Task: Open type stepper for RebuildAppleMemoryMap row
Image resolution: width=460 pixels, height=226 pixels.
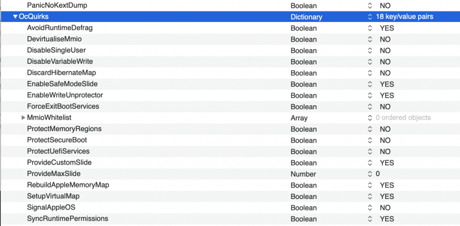Action: 370,185
